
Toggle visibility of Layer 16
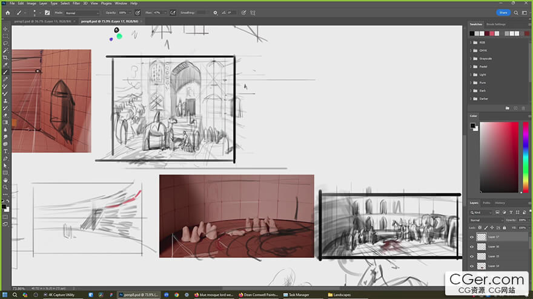[x=472, y=246]
